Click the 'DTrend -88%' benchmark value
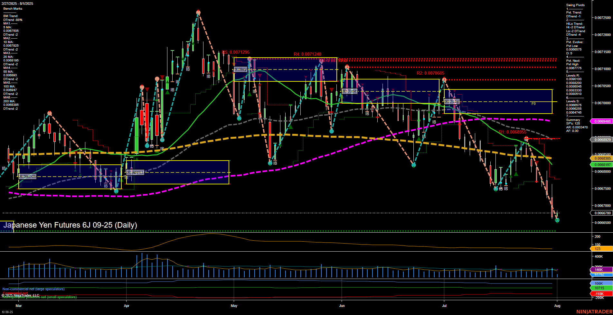This screenshot has height=315, width=613. (13, 20)
